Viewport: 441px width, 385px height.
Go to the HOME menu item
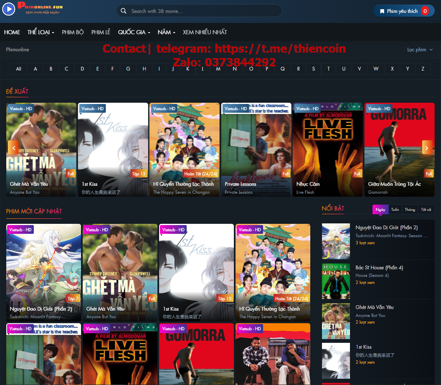coord(12,32)
